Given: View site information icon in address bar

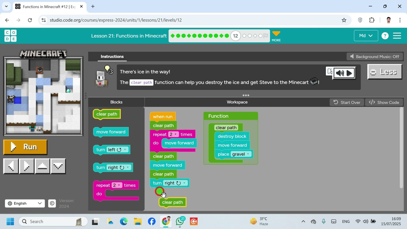Looking at the screenshot, I should click(x=44, y=20).
